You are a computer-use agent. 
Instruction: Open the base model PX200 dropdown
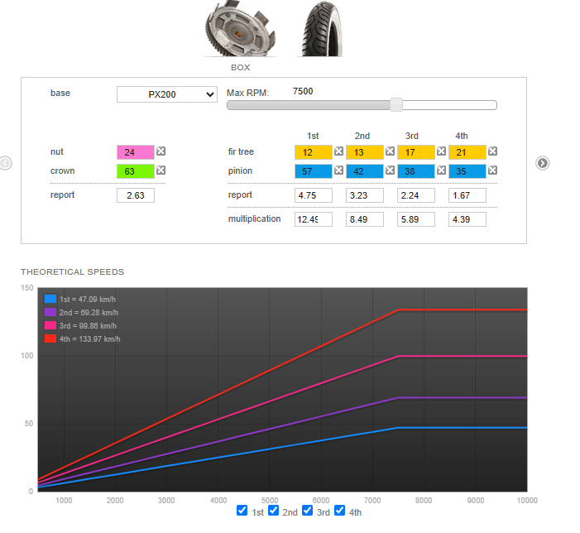click(x=167, y=94)
